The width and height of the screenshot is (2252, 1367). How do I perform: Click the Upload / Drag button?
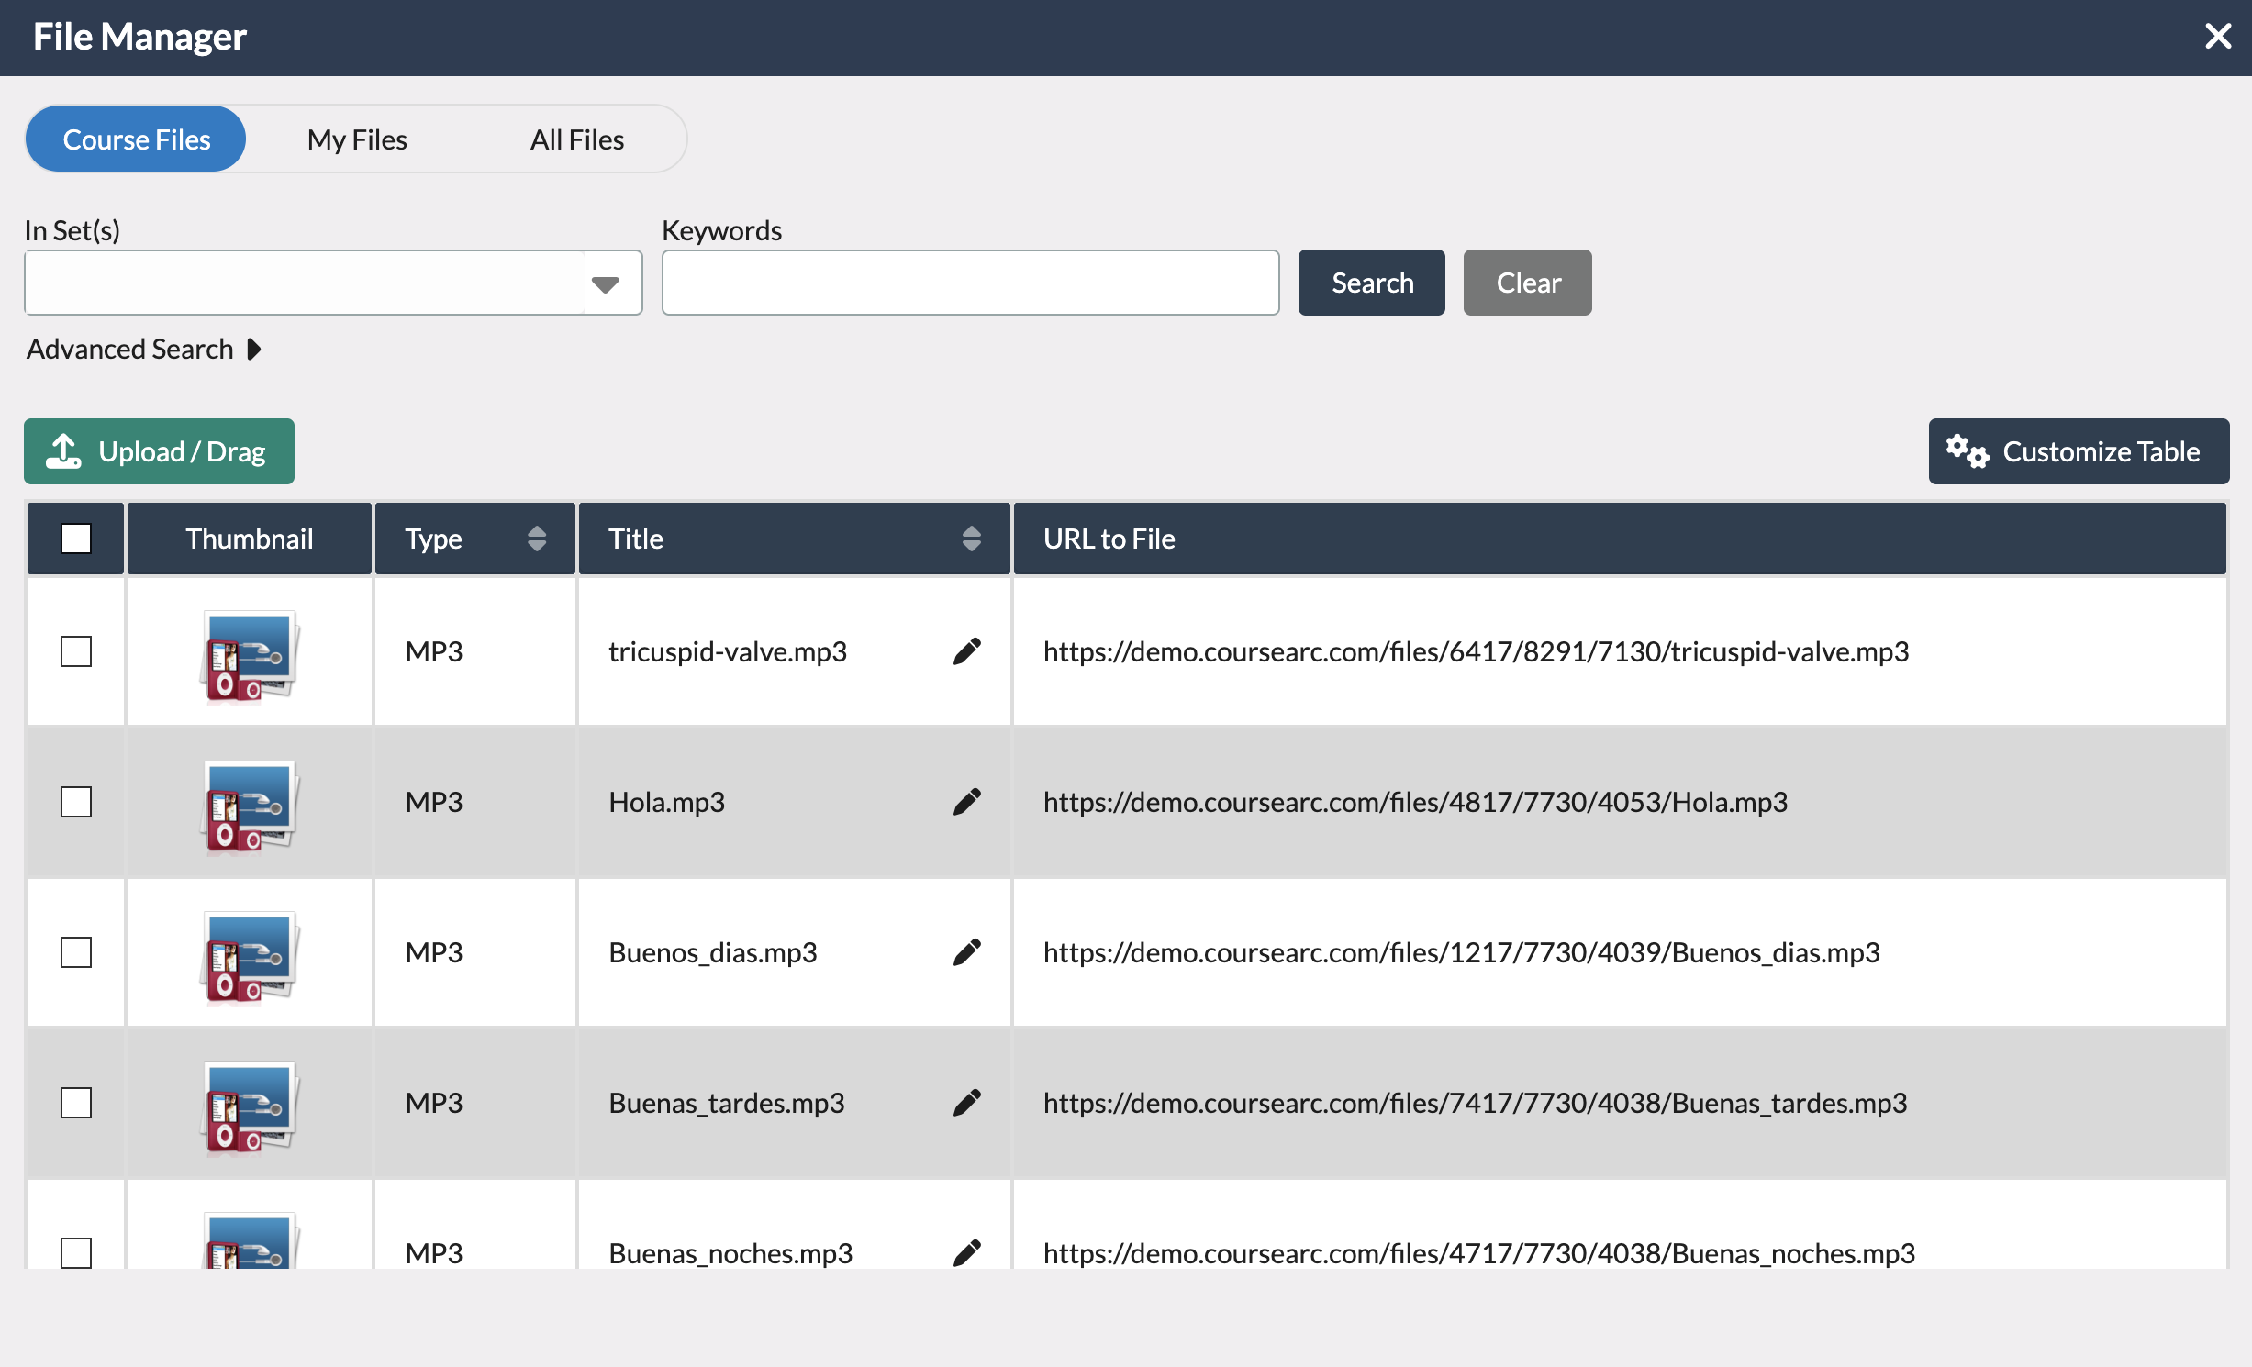coord(159,451)
